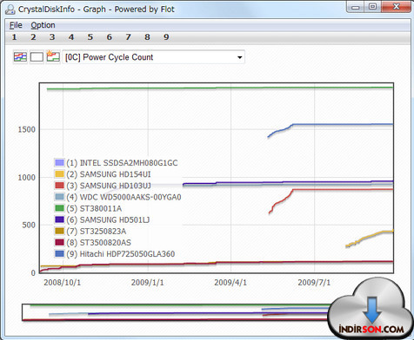Click legend text '(5) ST380011A'
The image size is (414, 340).
click(x=94, y=208)
